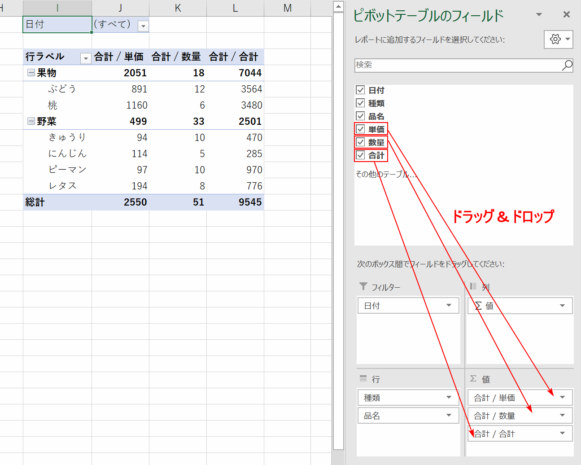Open the task pane options arrow

[539, 15]
